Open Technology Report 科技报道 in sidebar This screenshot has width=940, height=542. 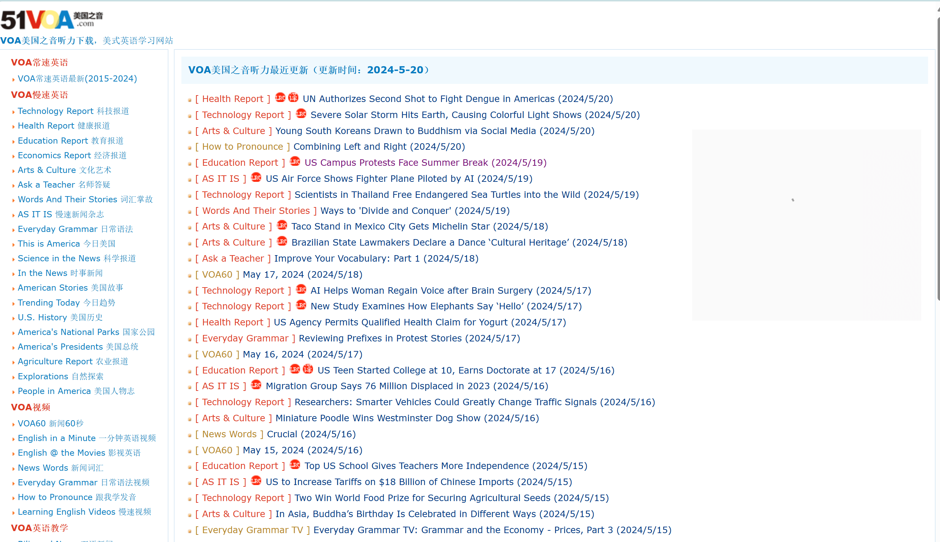73,111
